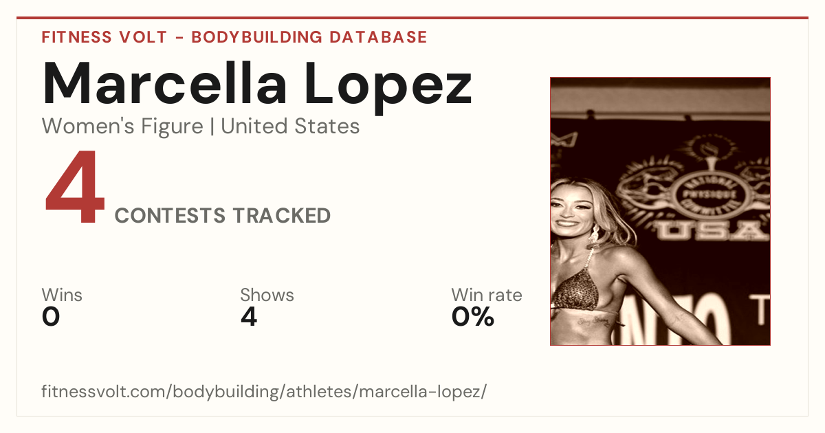Click the Wins stat label
Image resolution: width=825 pixels, height=433 pixels.
(62, 295)
